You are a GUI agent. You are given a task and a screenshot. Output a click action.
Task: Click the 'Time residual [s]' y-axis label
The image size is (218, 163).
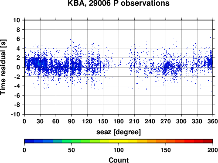click(3, 67)
